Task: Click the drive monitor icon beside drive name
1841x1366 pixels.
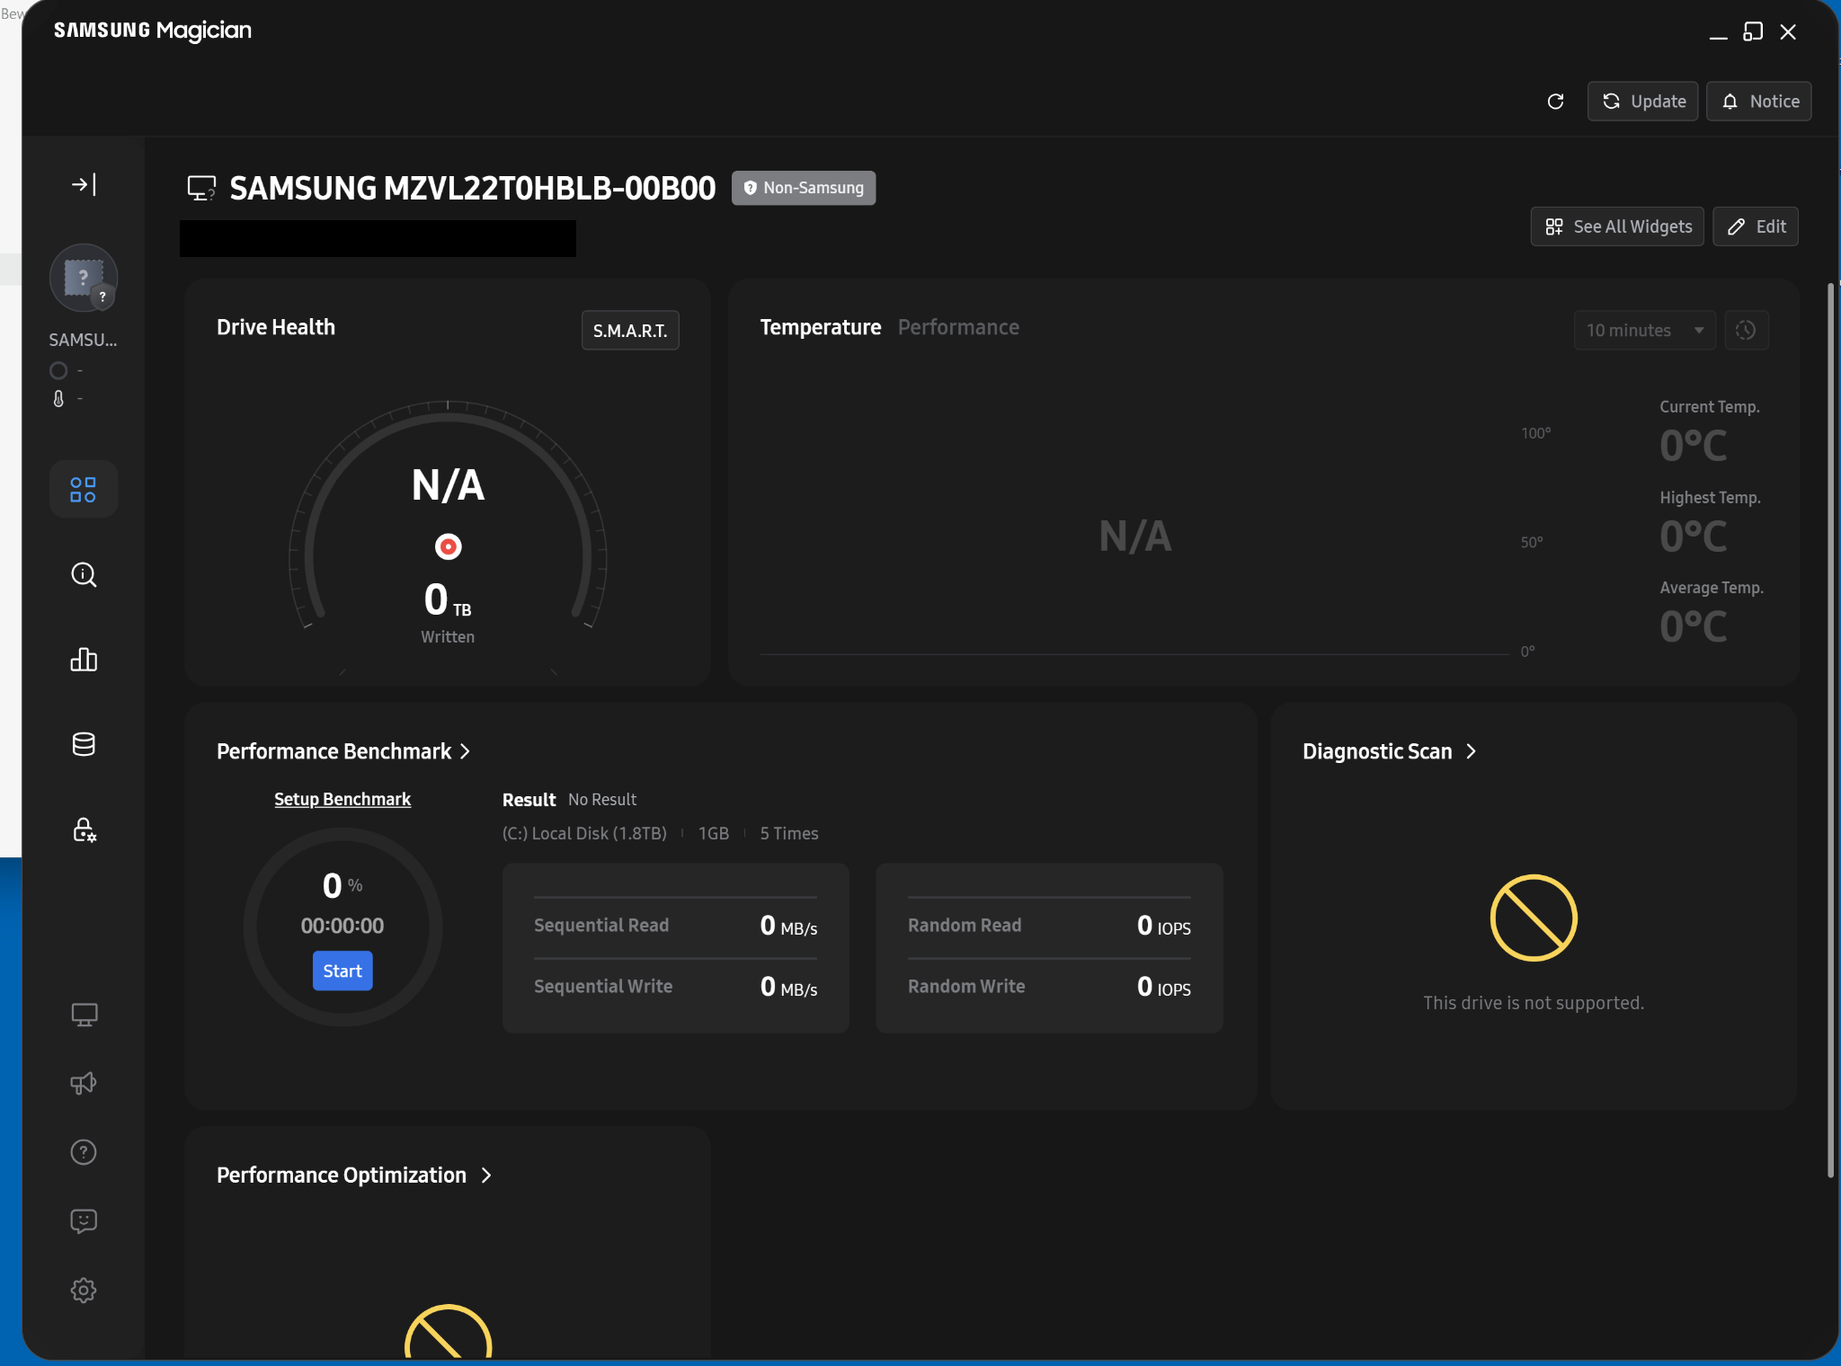Action: [201, 188]
